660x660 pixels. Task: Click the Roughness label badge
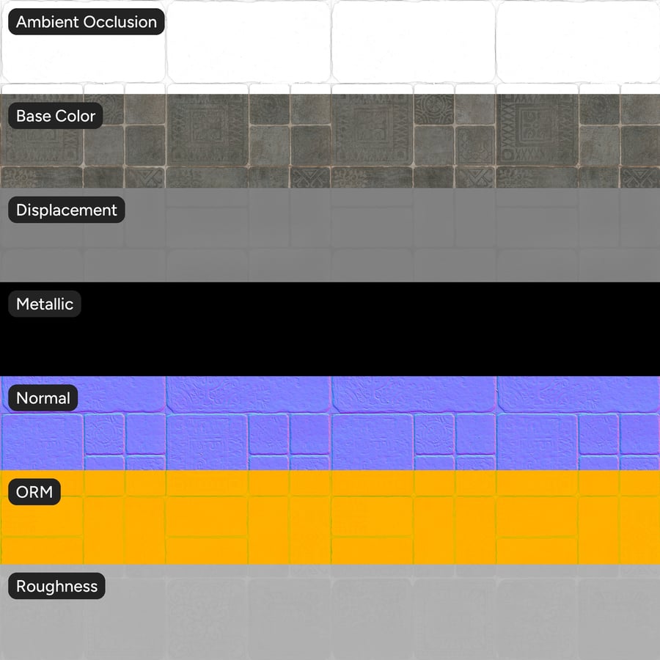coord(56,586)
